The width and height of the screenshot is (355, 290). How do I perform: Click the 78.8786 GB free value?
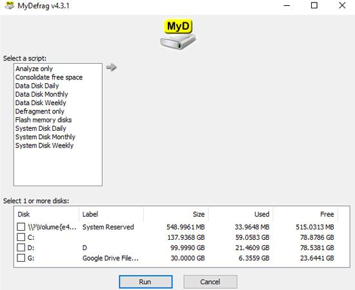pos(317,237)
